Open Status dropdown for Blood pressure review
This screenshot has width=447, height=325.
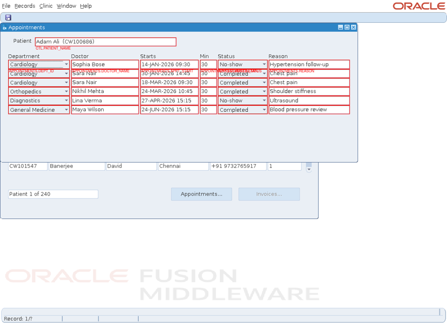tap(264, 110)
